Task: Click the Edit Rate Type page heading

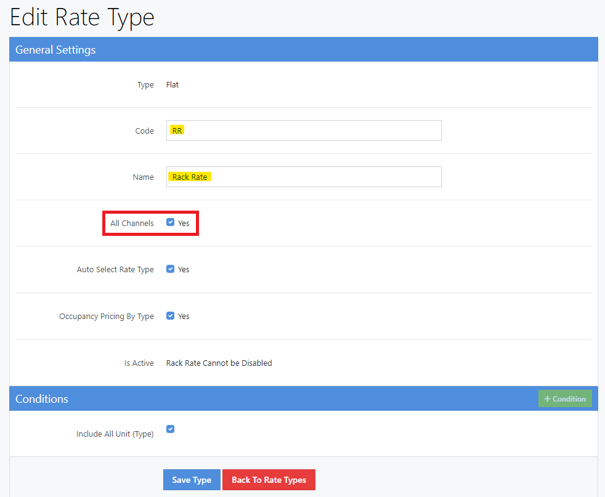Action: click(x=82, y=17)
